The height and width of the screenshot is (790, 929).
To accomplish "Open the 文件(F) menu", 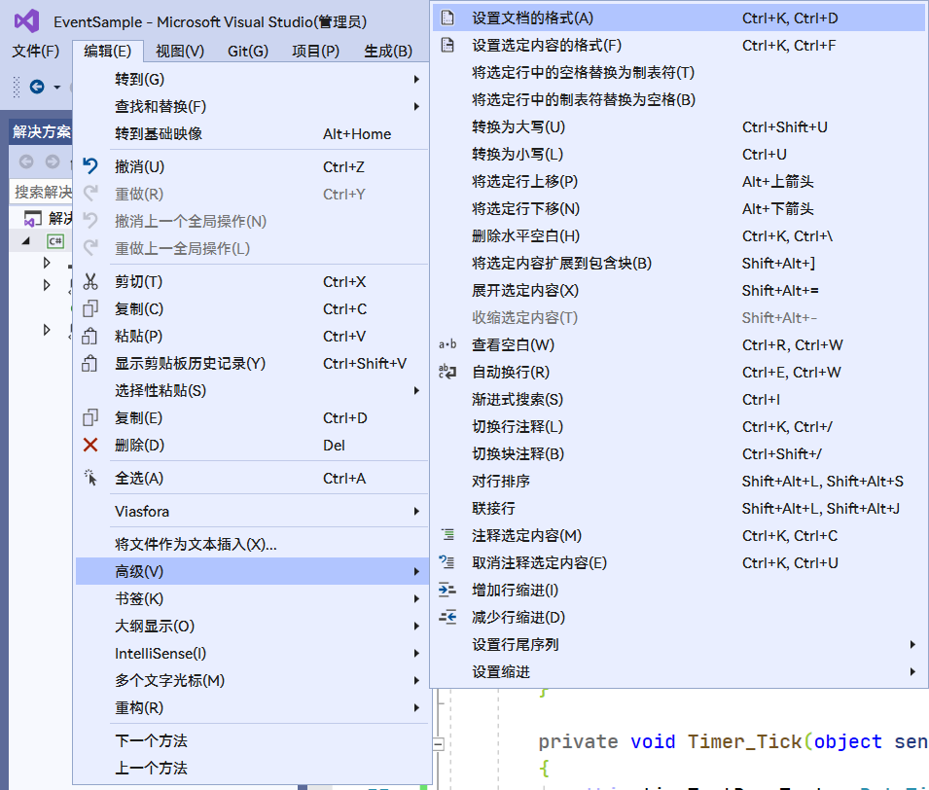I will (x=36, y=51).
